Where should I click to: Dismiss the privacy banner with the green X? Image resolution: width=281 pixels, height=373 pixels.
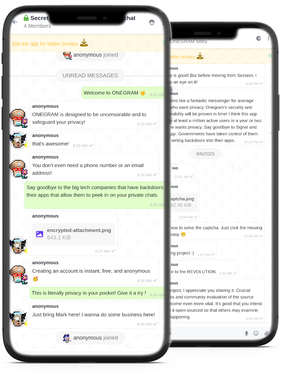click(270, 56)
